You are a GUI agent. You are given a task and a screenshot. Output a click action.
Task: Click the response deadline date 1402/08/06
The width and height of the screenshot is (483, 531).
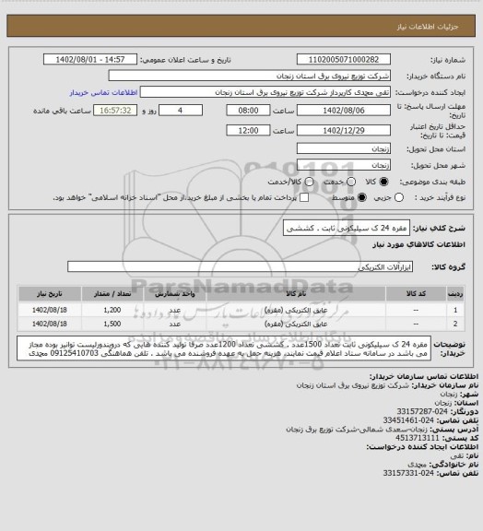click(x=344, y=111)
